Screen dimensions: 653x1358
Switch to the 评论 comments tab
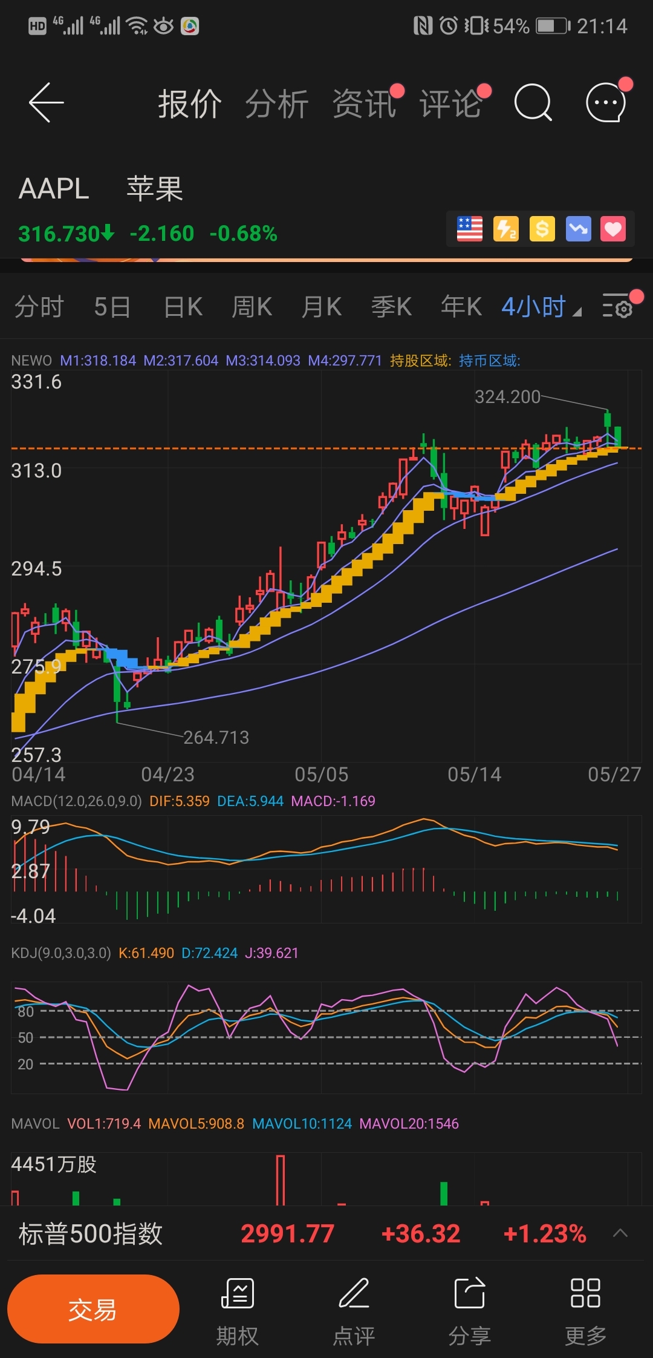[x=451, y=104]
